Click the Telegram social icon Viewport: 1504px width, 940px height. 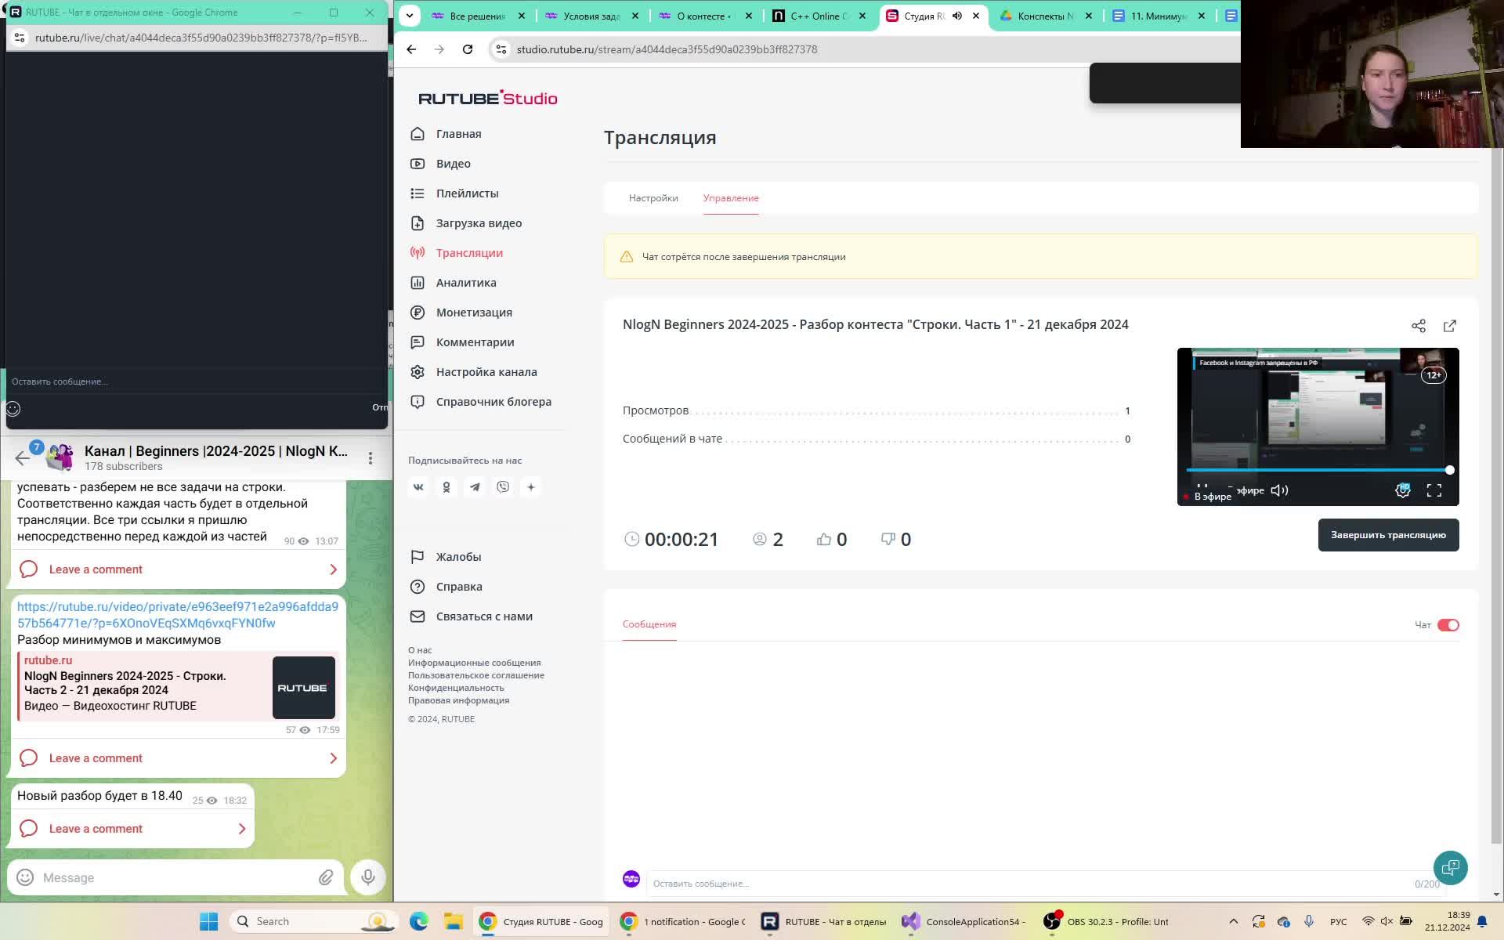click(x=475, y=487)
